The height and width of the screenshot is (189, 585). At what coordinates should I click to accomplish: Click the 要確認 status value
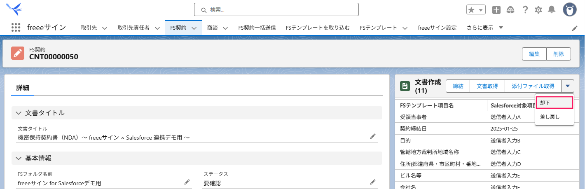pos(212,183)
